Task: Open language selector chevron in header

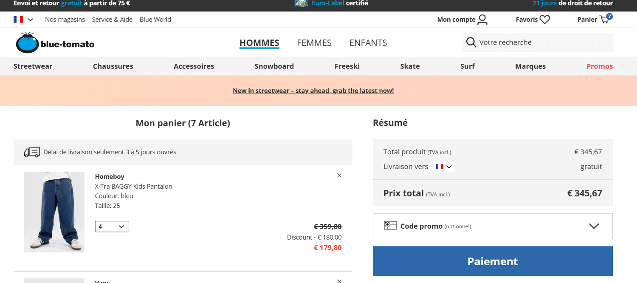Action: pyautogui.click(x=31, y=20)
